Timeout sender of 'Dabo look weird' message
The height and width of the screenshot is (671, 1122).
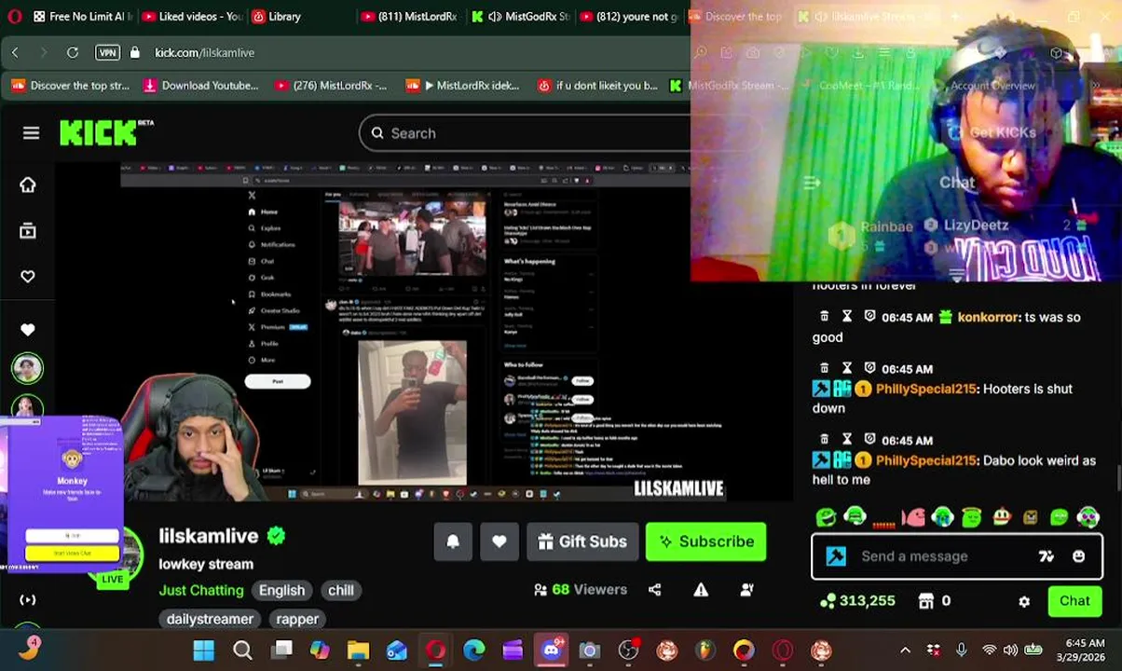(847, 440)
